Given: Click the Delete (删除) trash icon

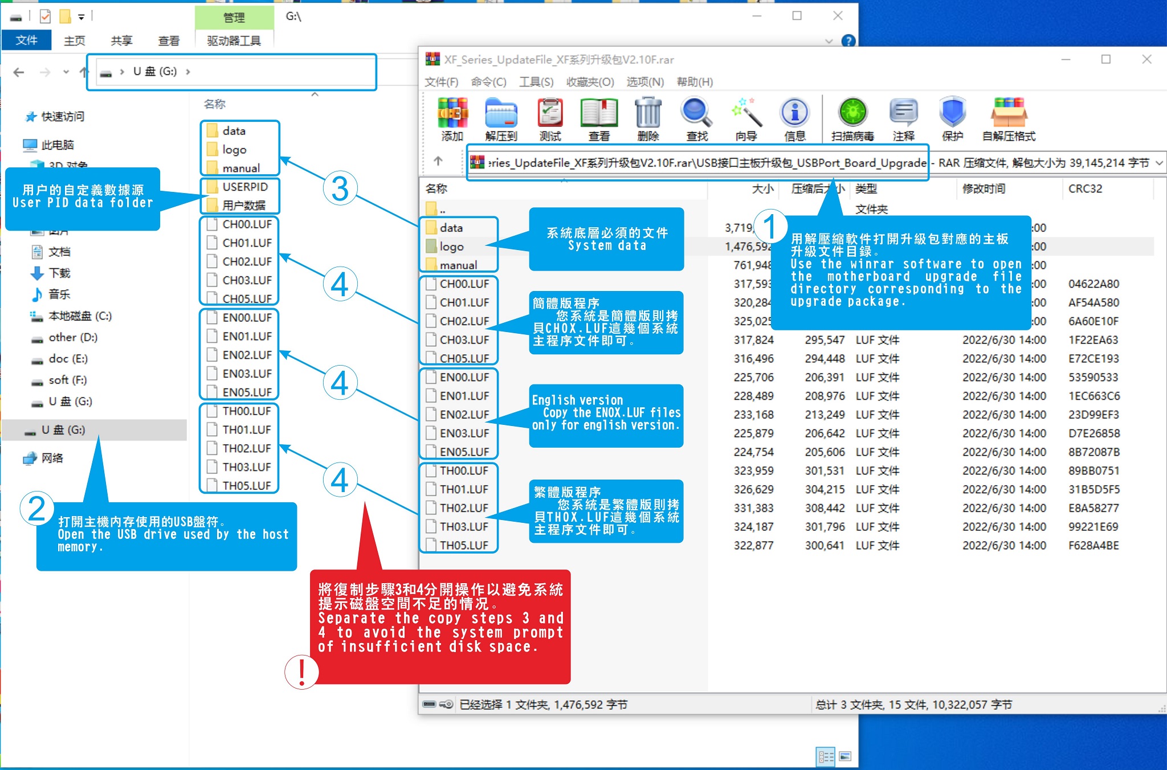Looking at the screenshot, I should [x=648, y=113].
